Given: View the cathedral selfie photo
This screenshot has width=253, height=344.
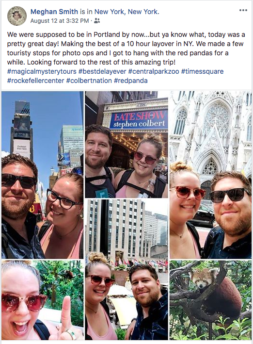Looking at the screenshot, I should coord(210,175).
